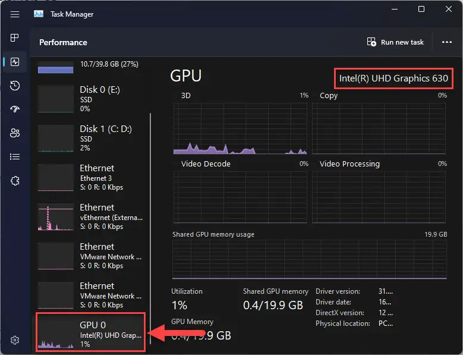Image resolution: width=463 pixels, height=355 pixels.
Task: Close the Task Manager window
Action: 449,9
